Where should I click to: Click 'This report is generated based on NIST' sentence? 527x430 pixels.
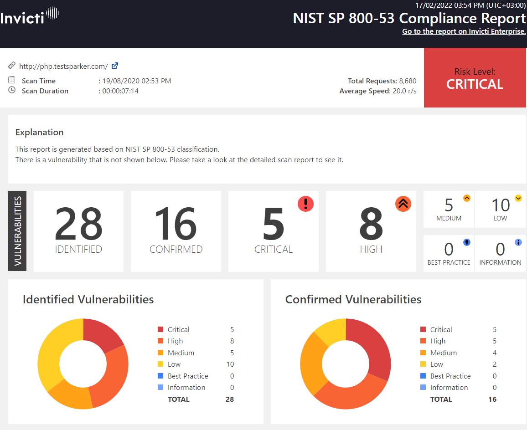pyautogui.click(x=117, y=149)
